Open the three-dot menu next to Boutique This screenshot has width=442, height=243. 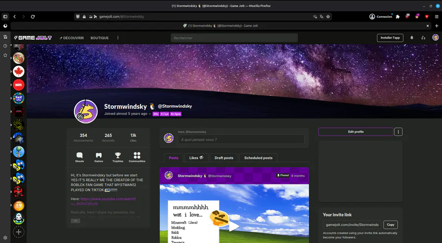coord(118,38)
